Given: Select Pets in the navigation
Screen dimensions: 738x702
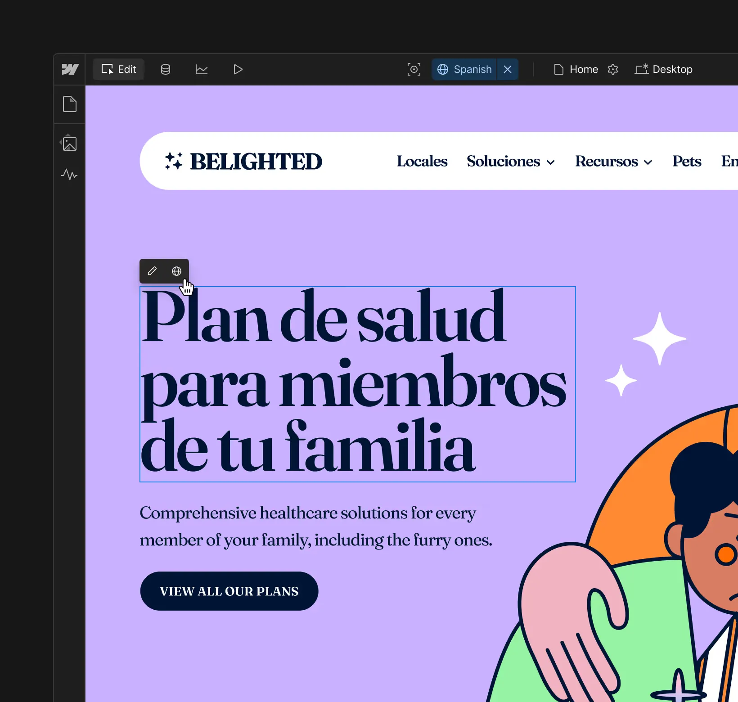Looking at the screenshot, I should pyautogui.click(x=686, y=161).
